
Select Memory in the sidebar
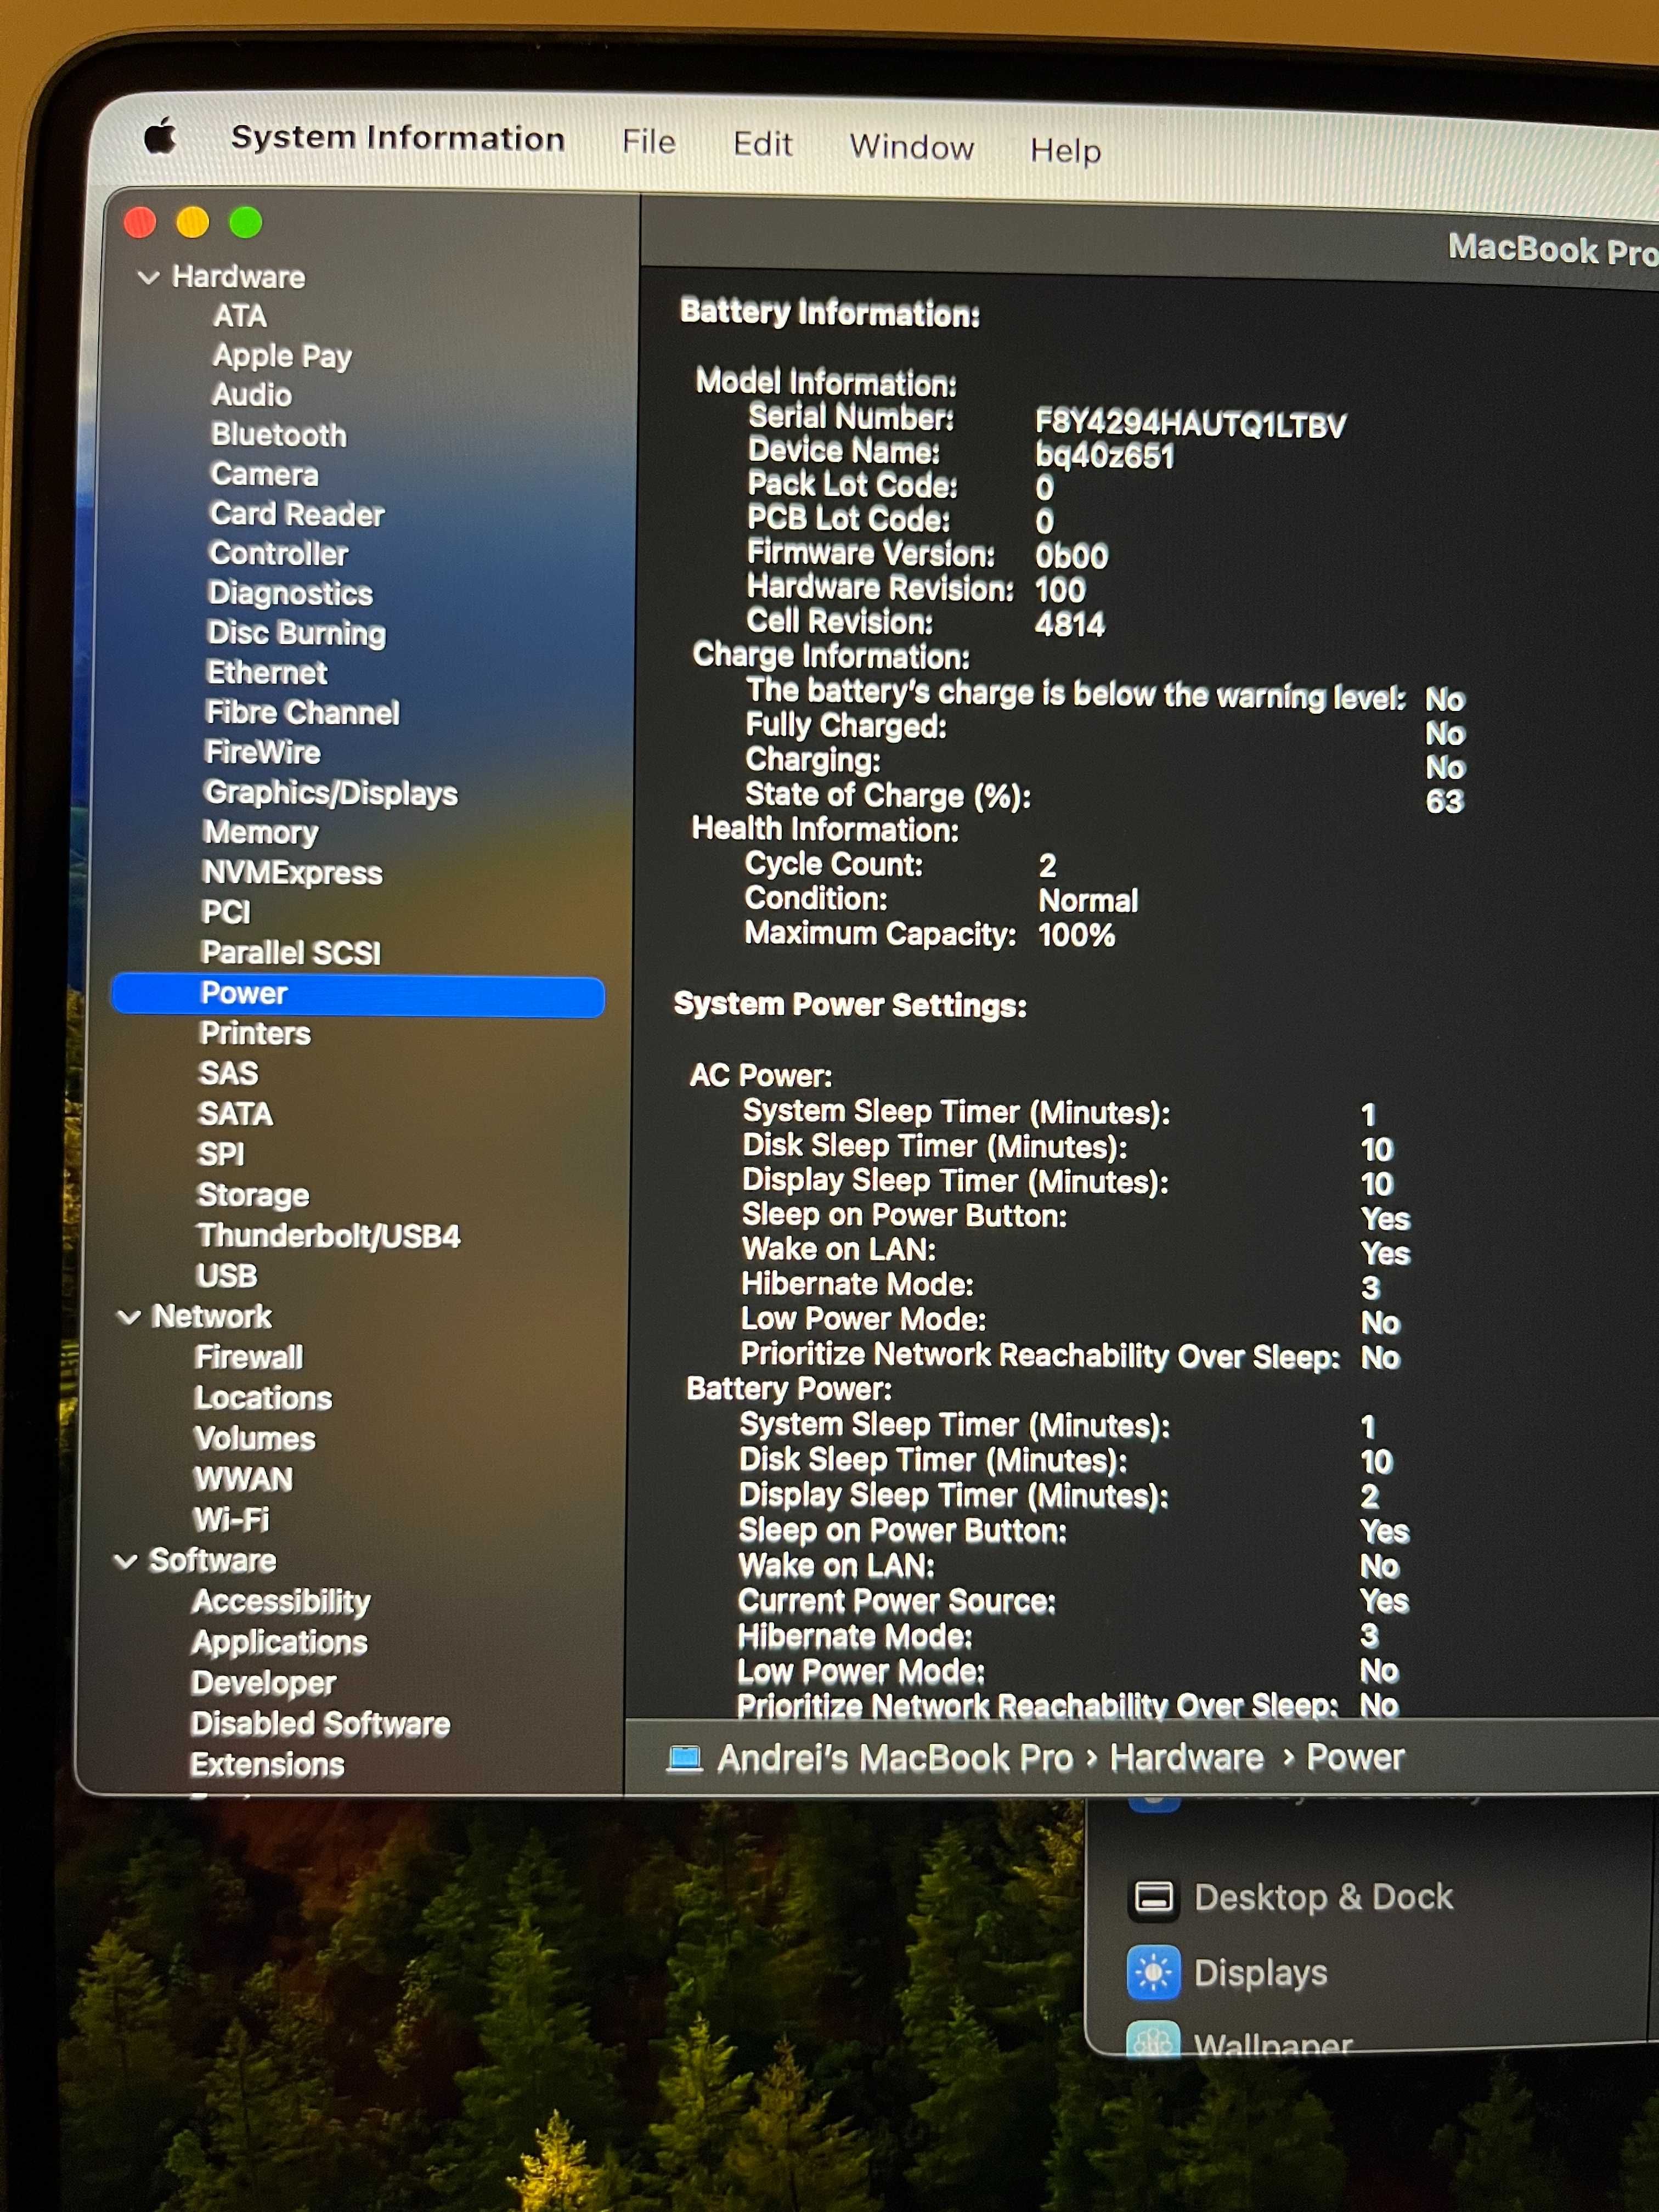tap(260, 832)
